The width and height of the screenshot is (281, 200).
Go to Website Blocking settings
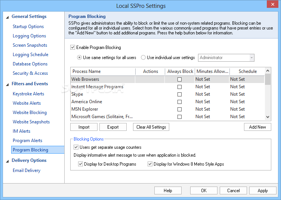click(30, 113)
